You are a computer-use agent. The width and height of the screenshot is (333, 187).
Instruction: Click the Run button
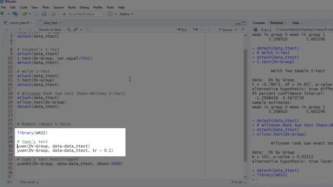click(x=182, y=30)
